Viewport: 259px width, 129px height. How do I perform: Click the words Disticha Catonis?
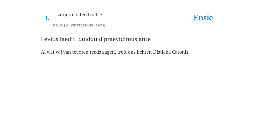pyautogui.click(x=171, y=52)
